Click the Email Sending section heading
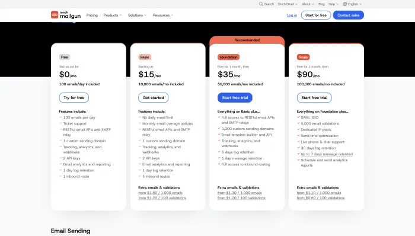 (71, 231)
